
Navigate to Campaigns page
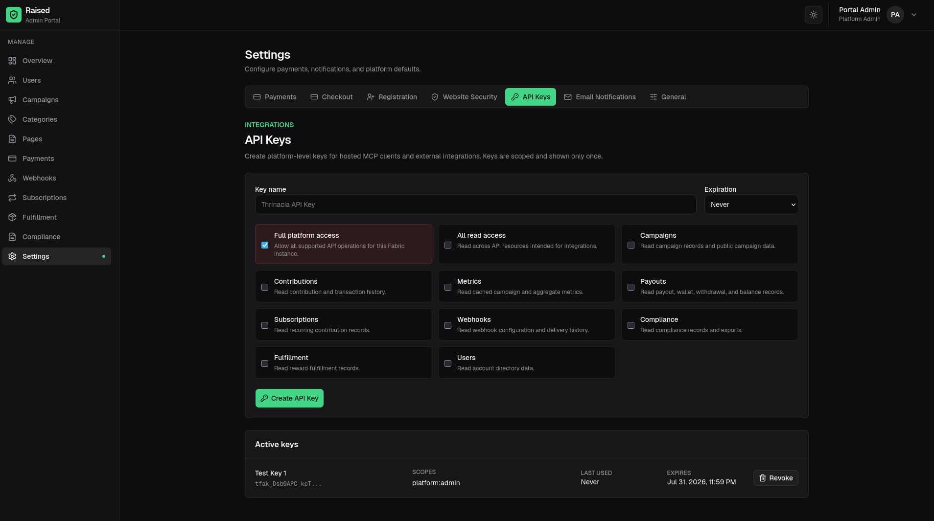[56, 100]
